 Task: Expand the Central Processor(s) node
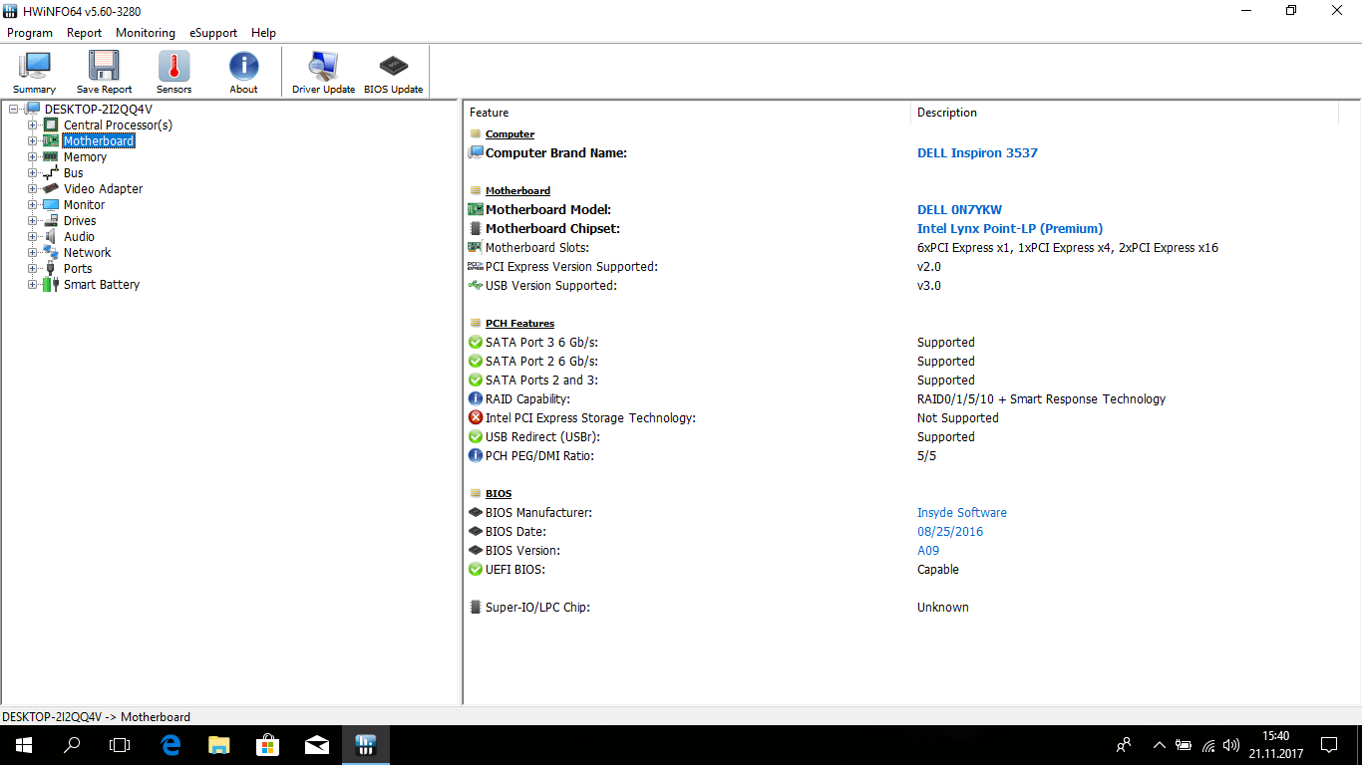pos(33,126)
